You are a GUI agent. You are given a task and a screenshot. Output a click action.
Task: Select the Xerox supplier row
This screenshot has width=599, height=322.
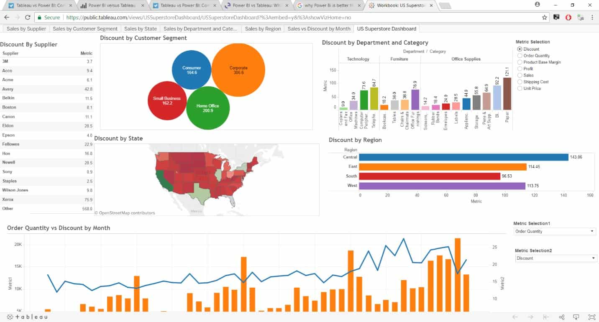[47, 199]
